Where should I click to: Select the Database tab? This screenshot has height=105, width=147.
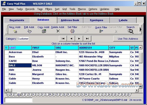pos(43,20)
